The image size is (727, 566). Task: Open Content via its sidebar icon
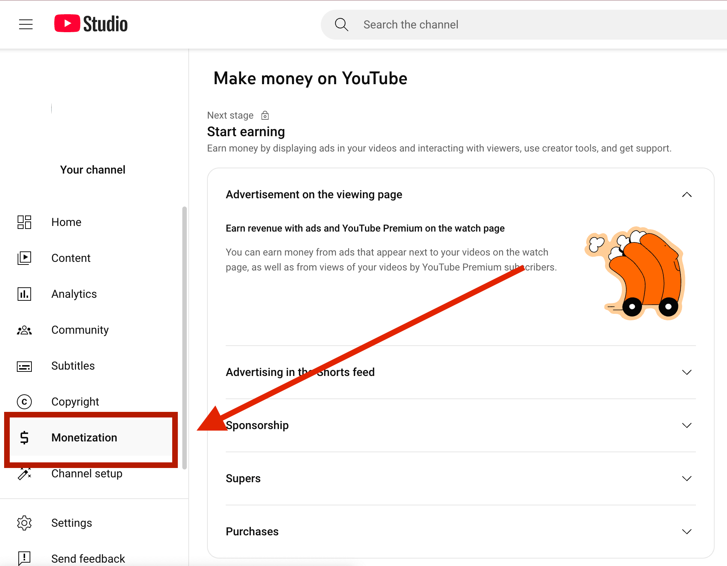click(24, 258)
